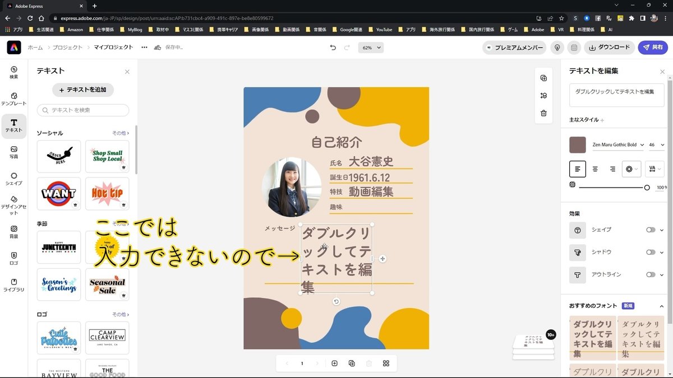Viewport: 673px width, 378px height.
Task: Close the Text (テキスト) panel
Action: 127,72
